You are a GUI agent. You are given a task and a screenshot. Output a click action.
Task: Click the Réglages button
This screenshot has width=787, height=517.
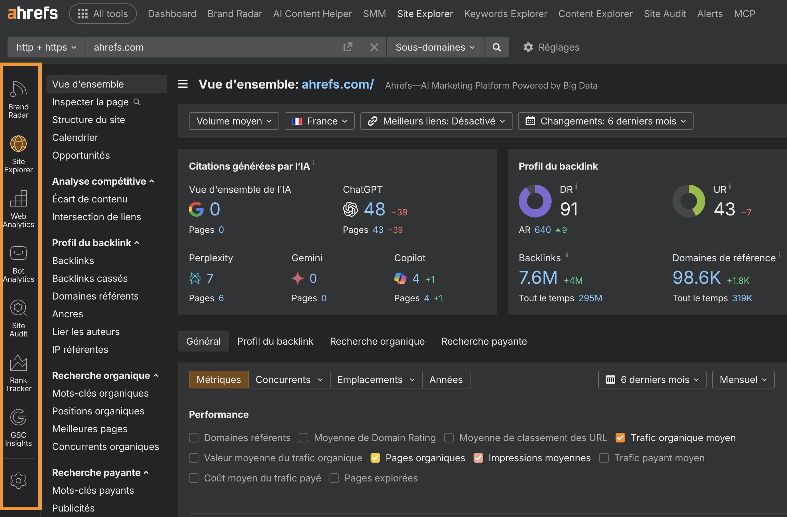pyautogui.click(x=551, y=47)
